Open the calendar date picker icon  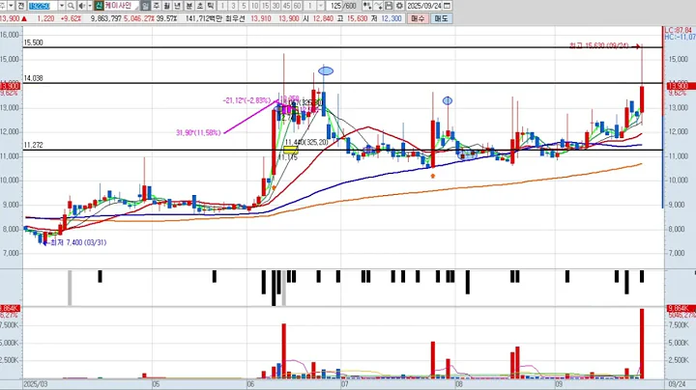[447, 6]
